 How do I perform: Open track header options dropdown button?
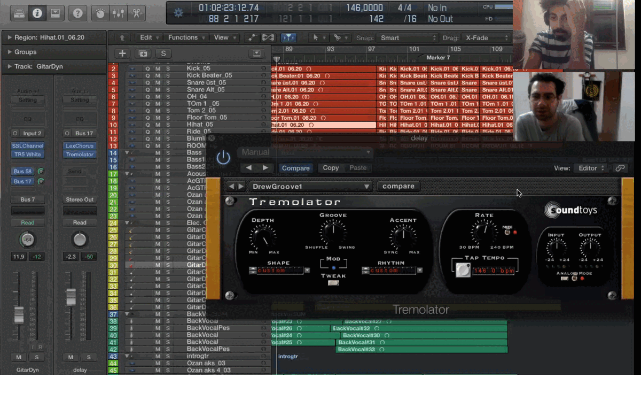point(256,53)
